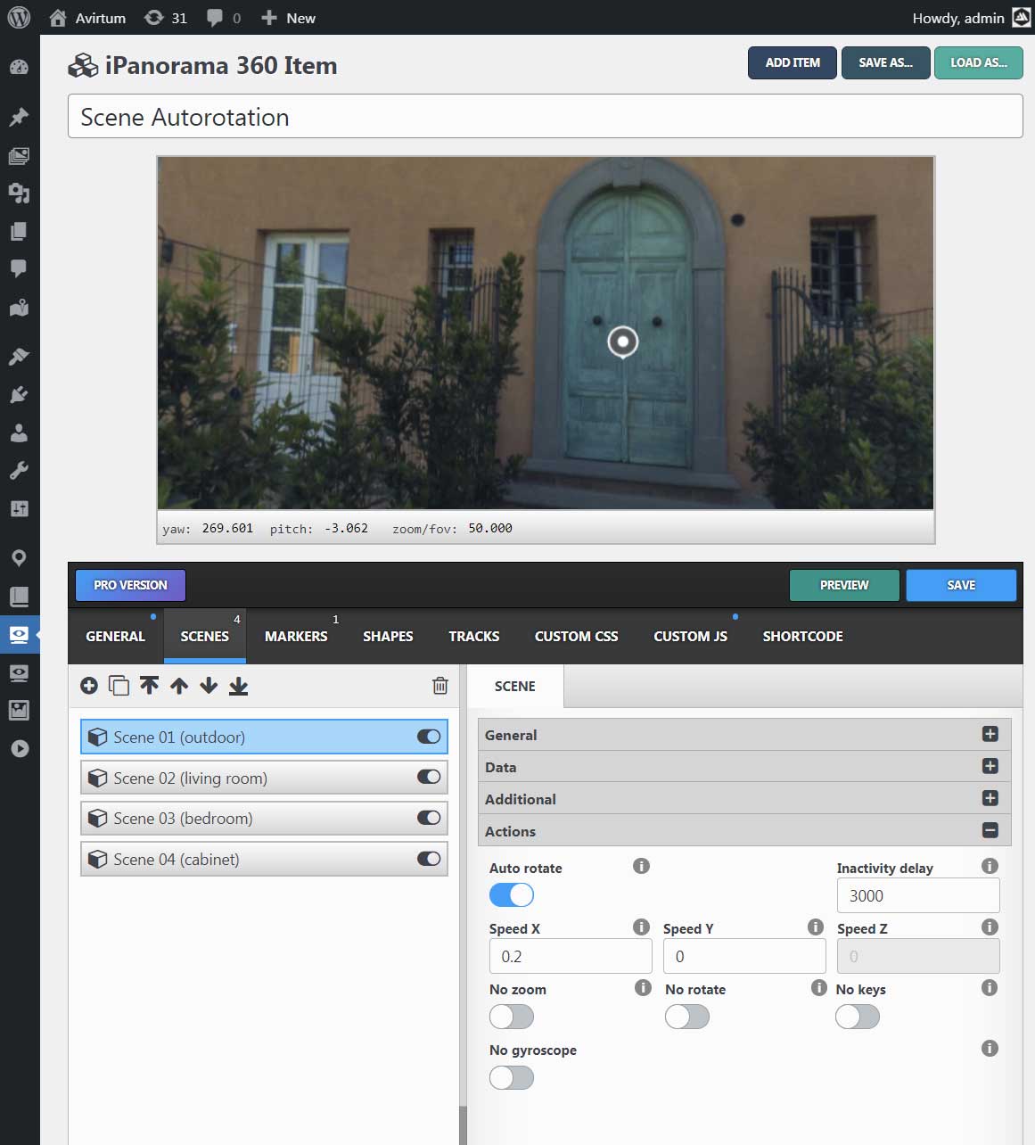
Task: Disable the Auto rotate switch
Action: (x=512, y=894)
